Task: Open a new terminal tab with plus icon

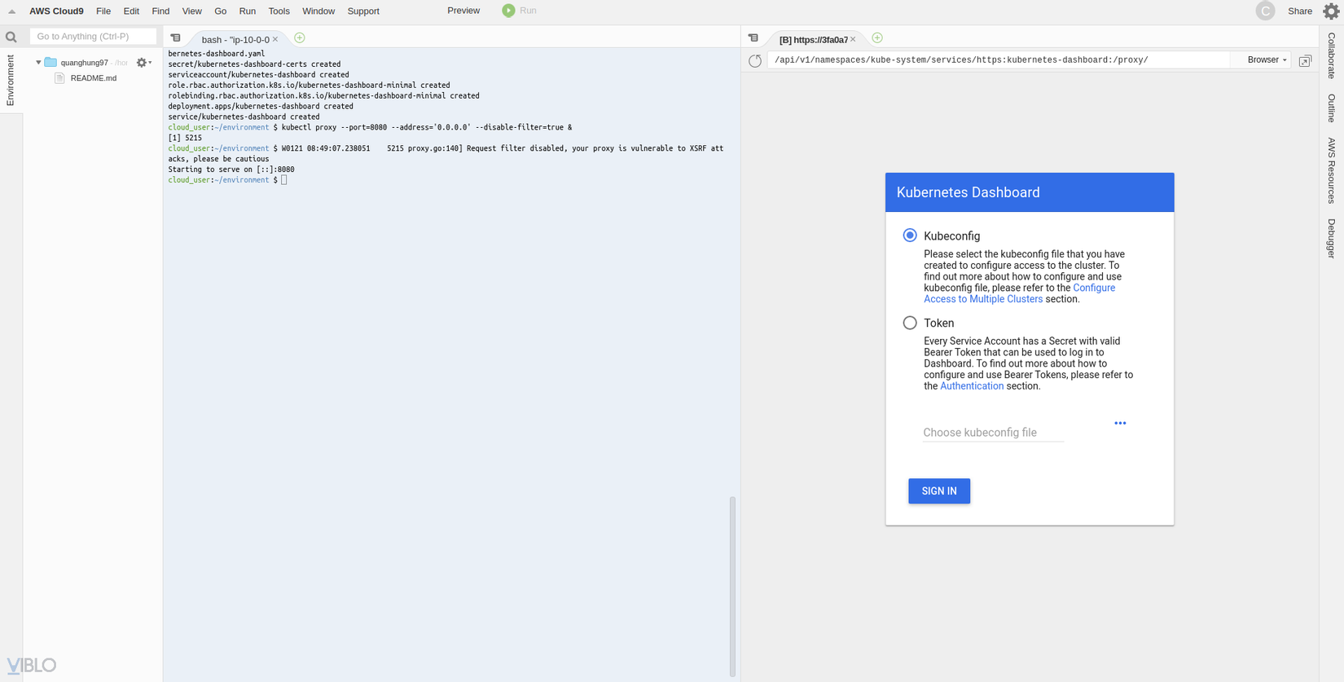Action: (x=300, y=38)
